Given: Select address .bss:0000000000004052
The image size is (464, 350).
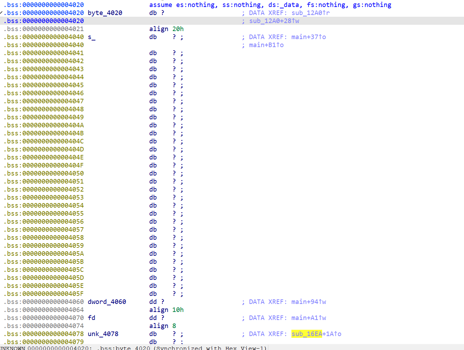Looking at the screenshot, I should pos(44,189).
